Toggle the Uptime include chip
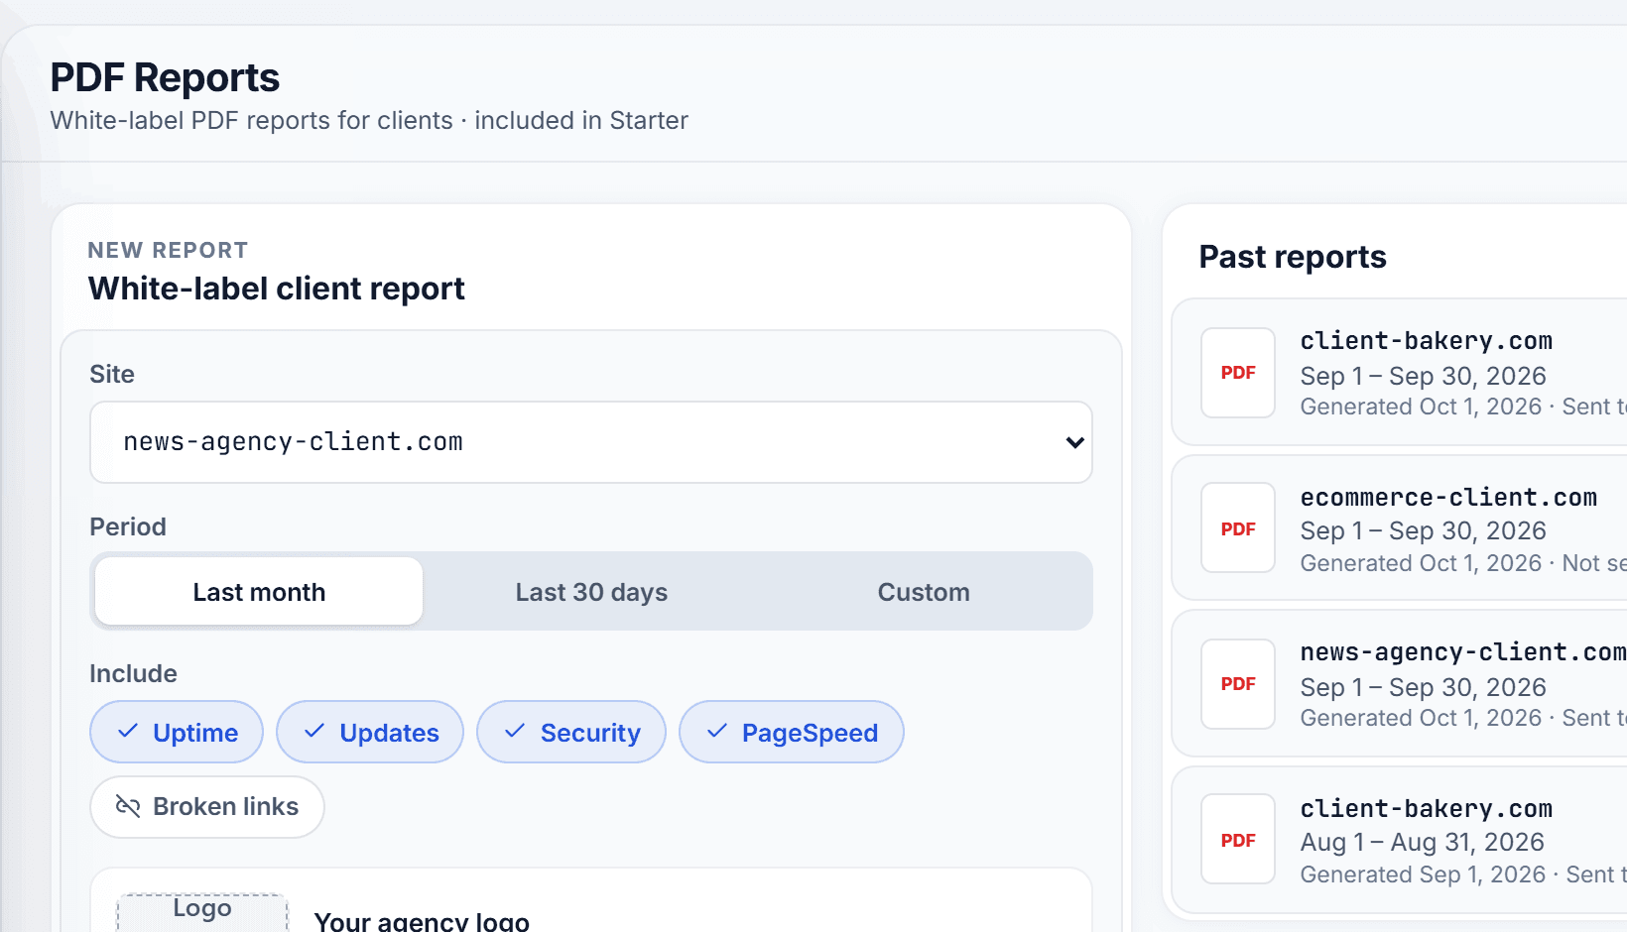 177,732
